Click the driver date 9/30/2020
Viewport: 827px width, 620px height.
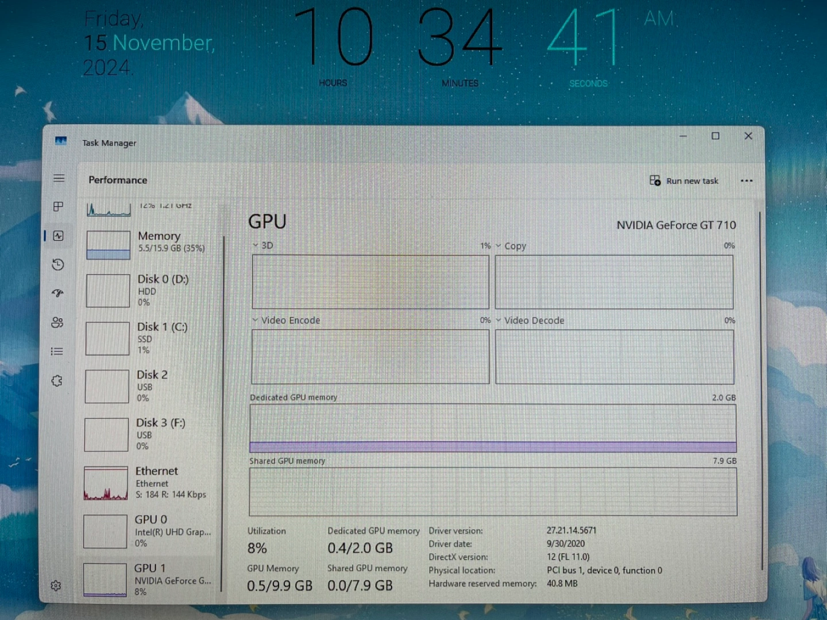(566, 544)
